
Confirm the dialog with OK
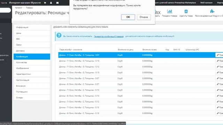[128, 17]
